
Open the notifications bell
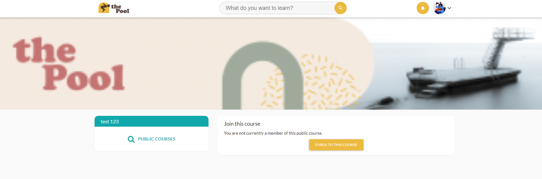[423, 8]
